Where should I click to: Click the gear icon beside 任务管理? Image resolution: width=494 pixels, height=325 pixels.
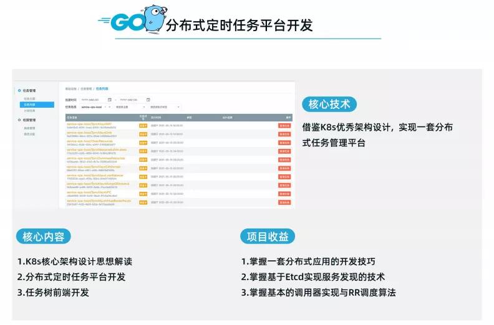[20, 91]
